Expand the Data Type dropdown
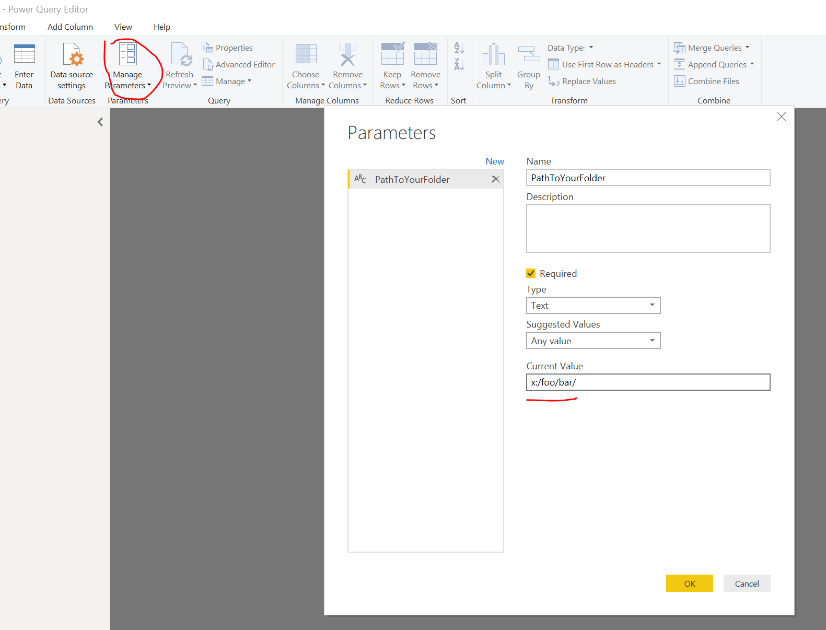Screen dimensions: 826x630 (x=591, y=48)
